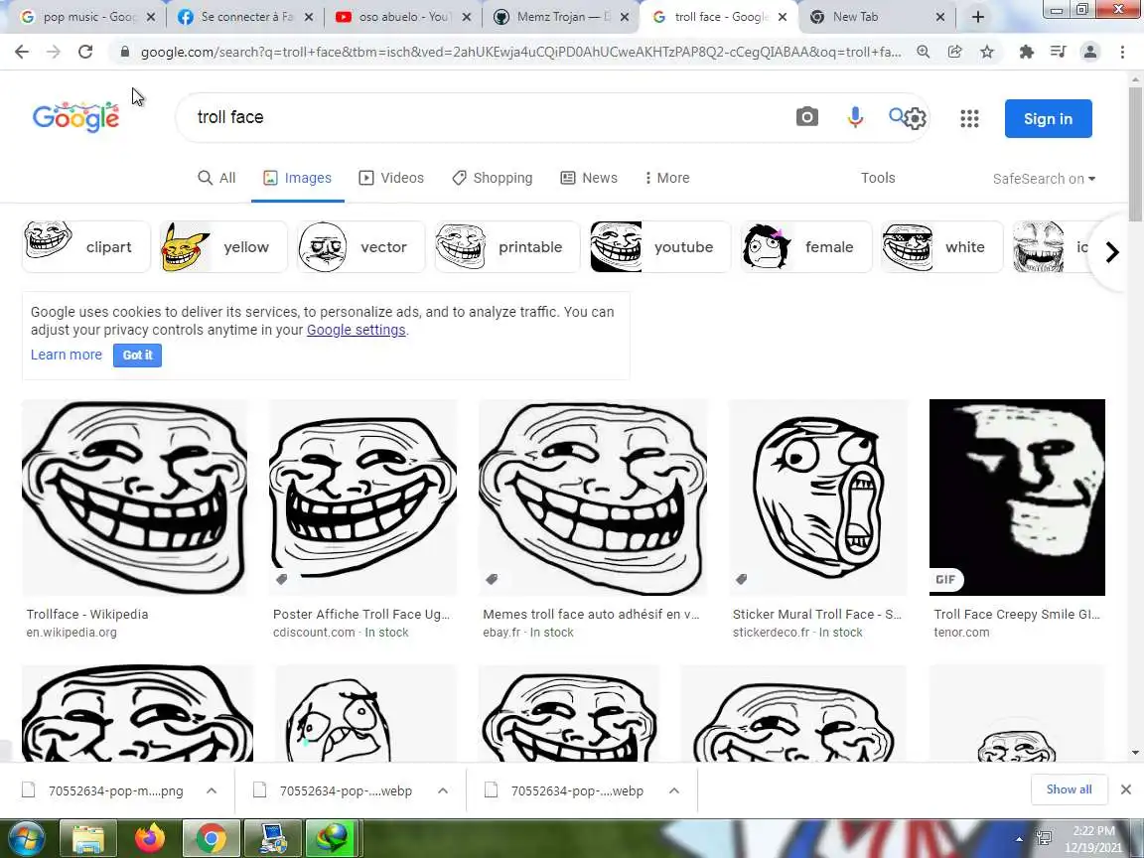
Task: Open the Google settings link
Action: pyautogui.click(x=357, y=330)
